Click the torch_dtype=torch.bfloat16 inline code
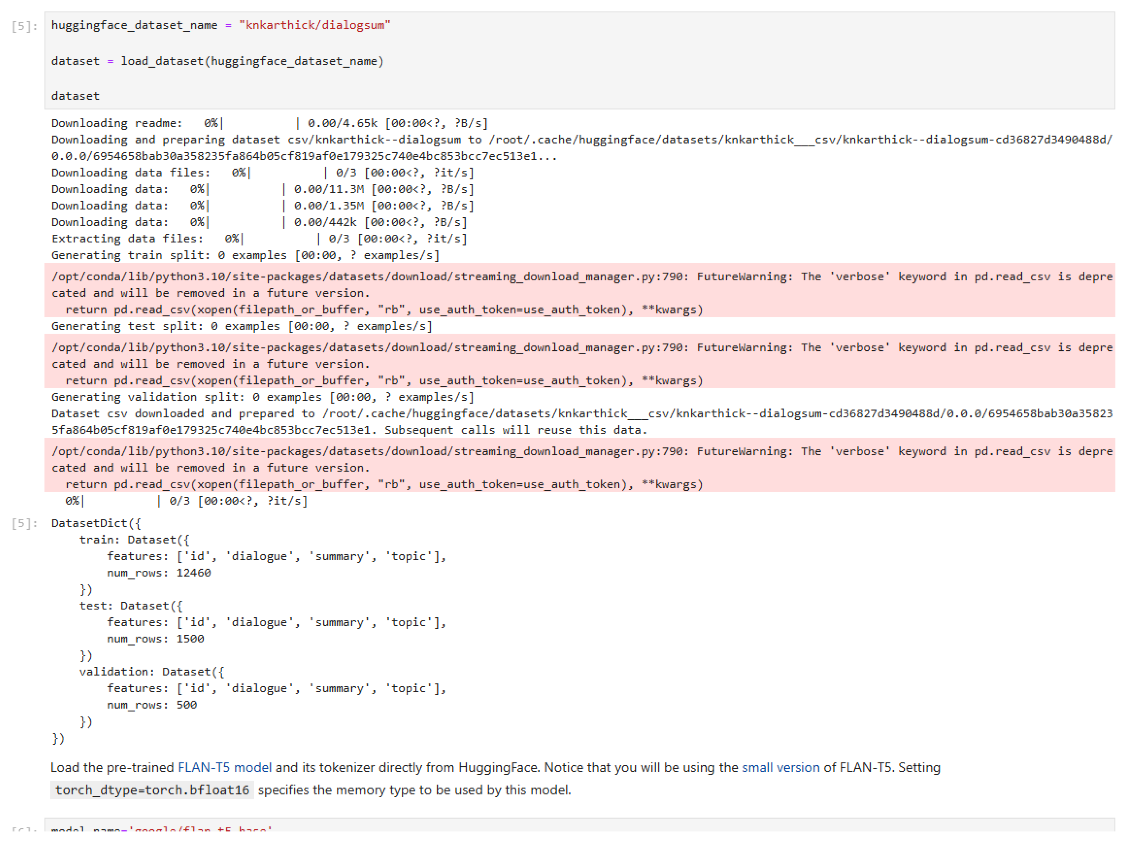The image size is (1126, 847). 152,789
